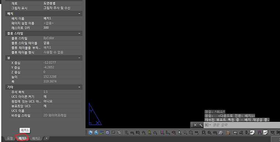Viewport: 280px width, 142px height.
Task: Click the purple disc toolbar icon
Action: pyautogui.click(x=221, y=132)
